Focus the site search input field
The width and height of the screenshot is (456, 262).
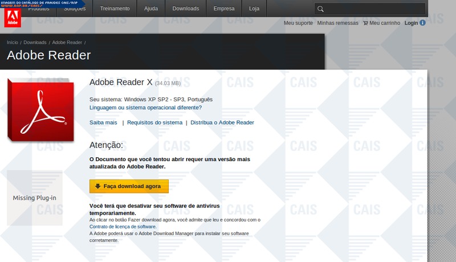click(x=373, y=9)
